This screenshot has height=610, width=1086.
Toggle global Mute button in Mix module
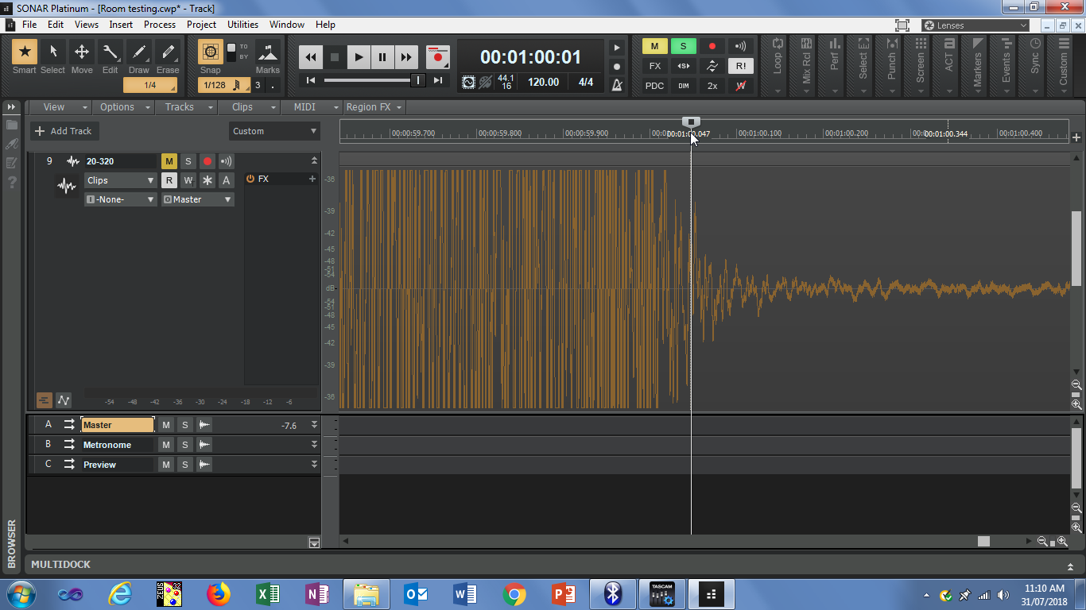pyautogui.click(x=654, y=46)
